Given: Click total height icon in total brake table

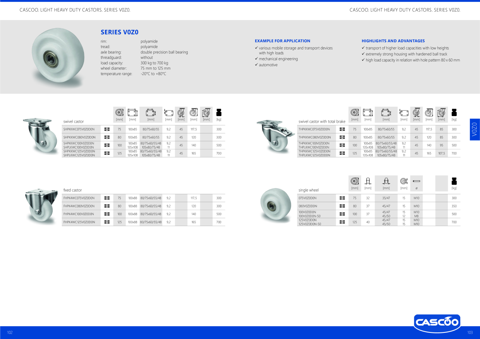Looking at the screenshot, I should (429, 112).
